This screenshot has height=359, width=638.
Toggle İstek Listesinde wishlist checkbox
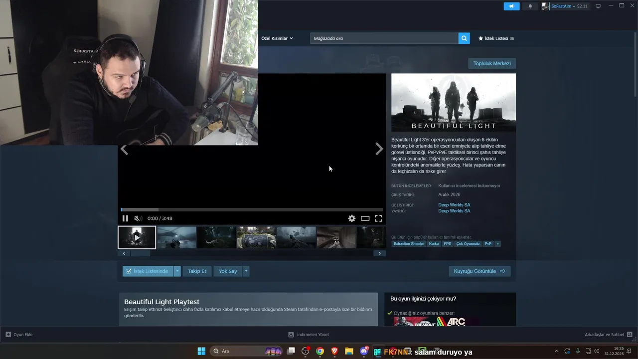129,271
